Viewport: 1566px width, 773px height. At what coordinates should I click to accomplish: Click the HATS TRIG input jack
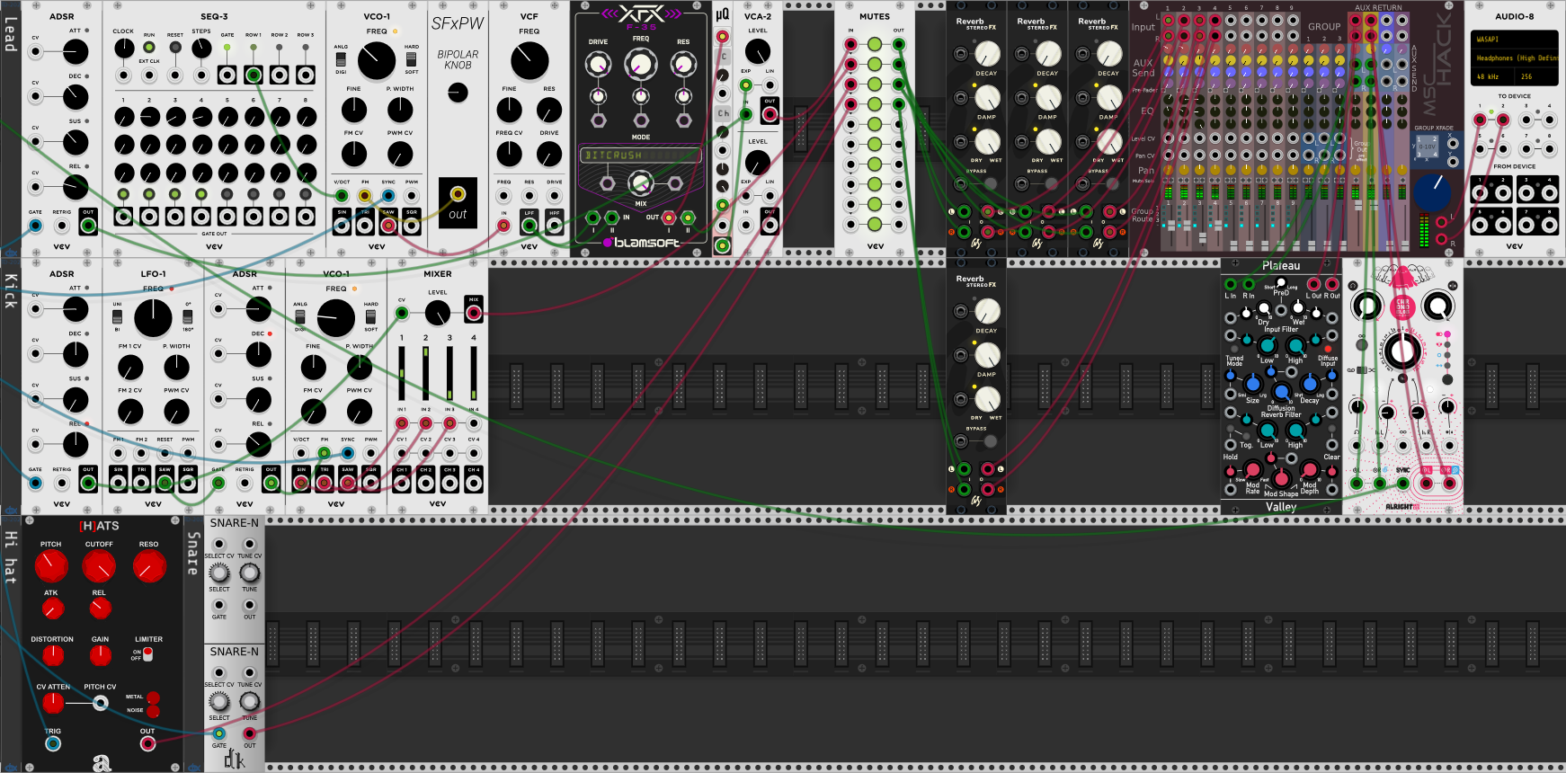coord(53,744)
